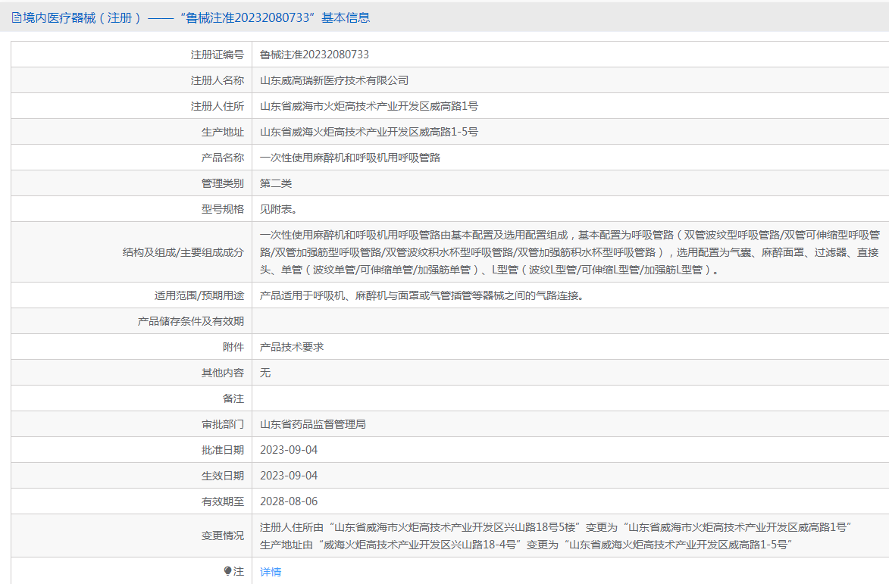
Task: Click the document icon beside the page title
Action: point(17,18)
